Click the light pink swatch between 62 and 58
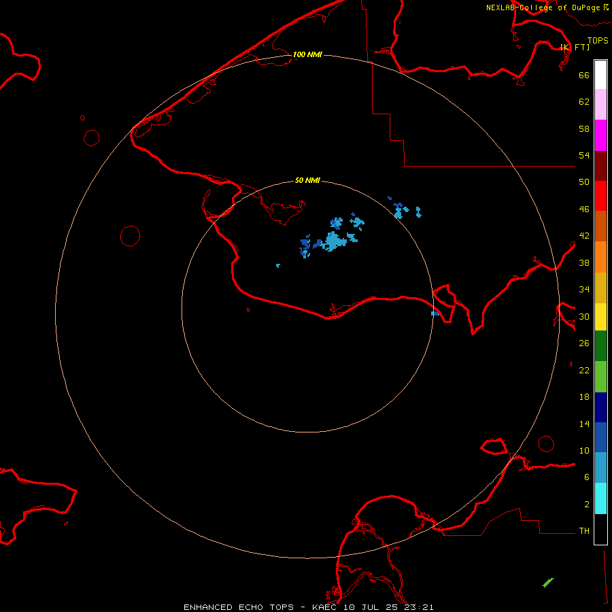Image resolution: width=612 pixels, height=612 pixels. pyautogui.click(x=600, y=104)
